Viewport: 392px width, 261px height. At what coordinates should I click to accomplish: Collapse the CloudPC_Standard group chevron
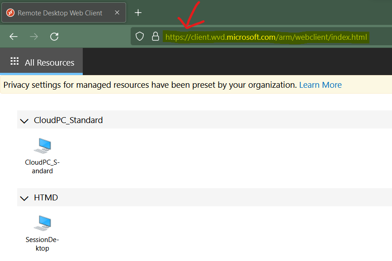pos(24,121)
